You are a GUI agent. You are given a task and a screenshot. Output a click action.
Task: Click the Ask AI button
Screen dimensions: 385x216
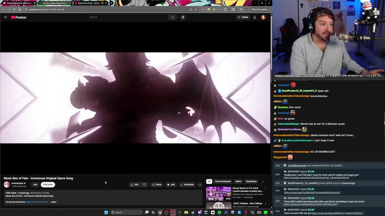tap(171, 184)
